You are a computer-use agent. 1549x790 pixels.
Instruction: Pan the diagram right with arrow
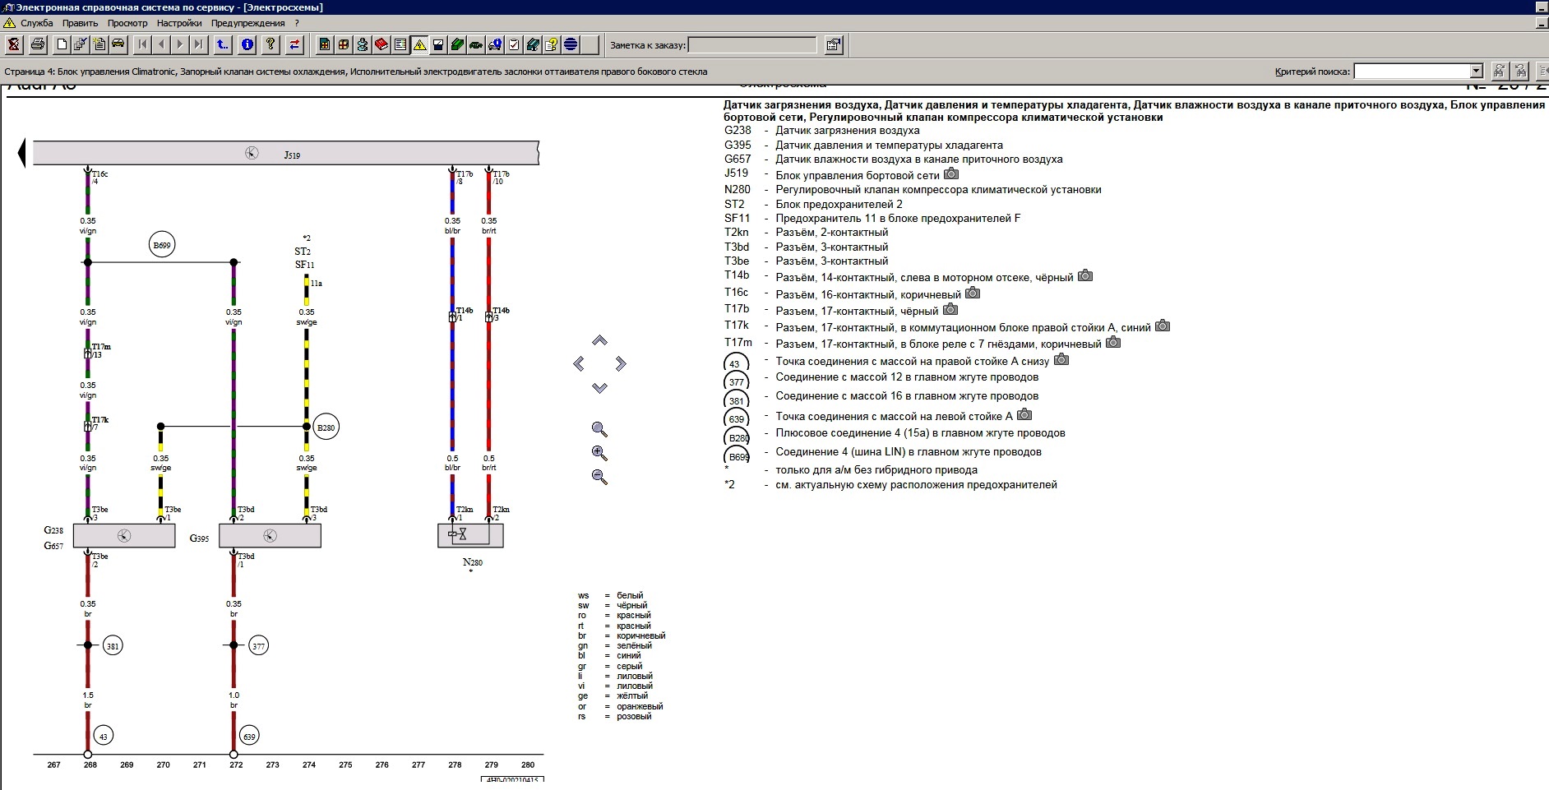point(621,363)
